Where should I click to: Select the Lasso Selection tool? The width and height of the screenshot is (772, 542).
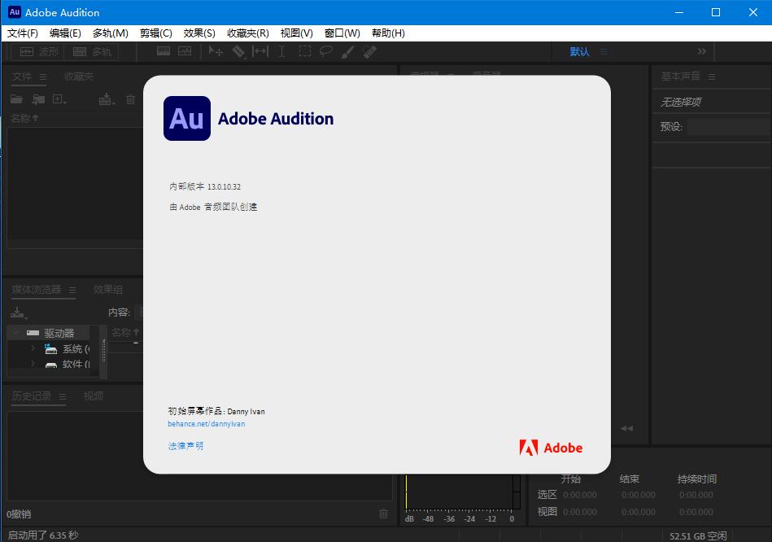point(326,51)
